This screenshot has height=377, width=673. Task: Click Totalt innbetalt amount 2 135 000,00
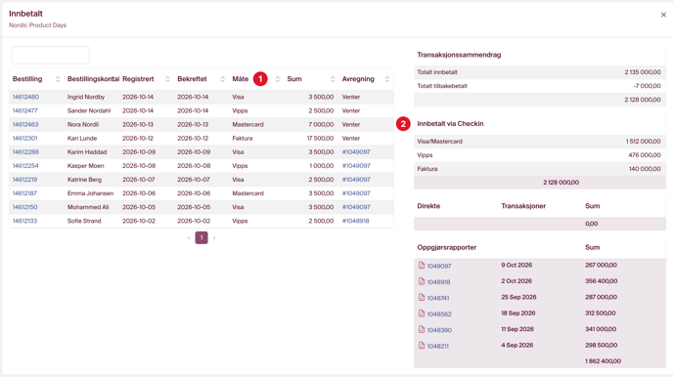[x=643, y=72]
